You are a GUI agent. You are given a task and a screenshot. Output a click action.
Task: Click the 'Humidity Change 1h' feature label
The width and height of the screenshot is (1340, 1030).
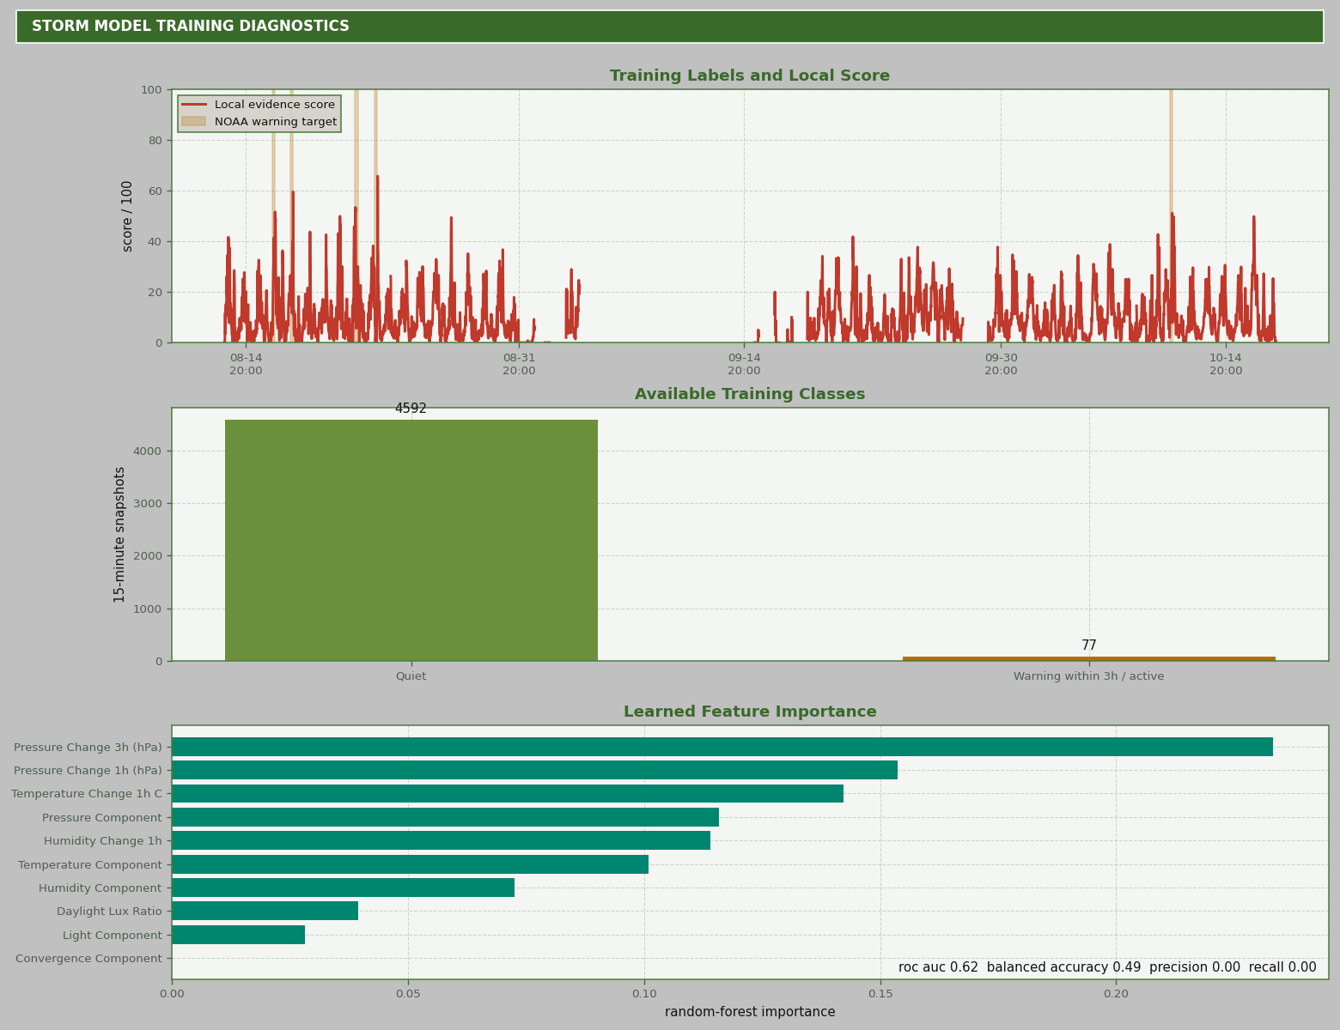[103, 841]
